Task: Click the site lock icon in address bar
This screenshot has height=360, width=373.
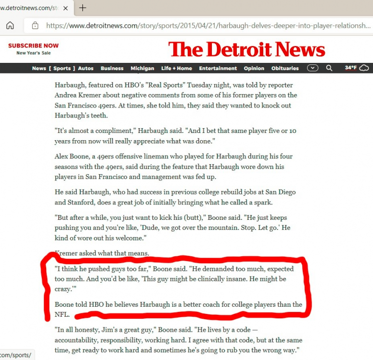Action: click(34, 25)
